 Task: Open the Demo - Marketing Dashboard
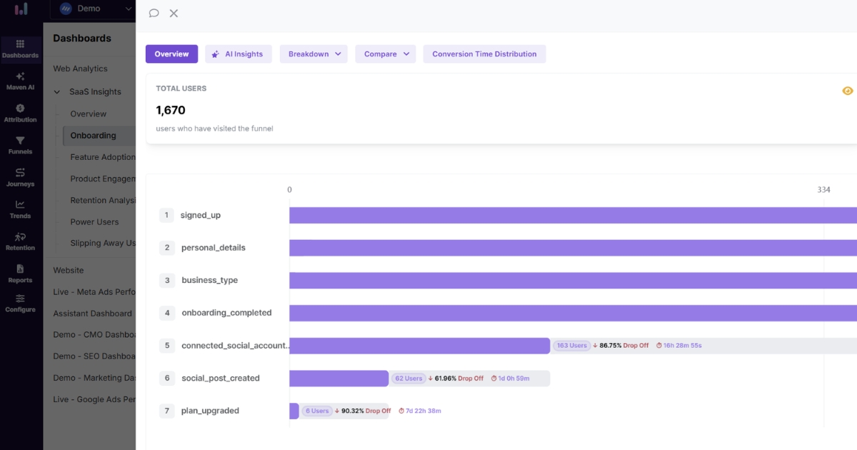(x=94, y=377)
